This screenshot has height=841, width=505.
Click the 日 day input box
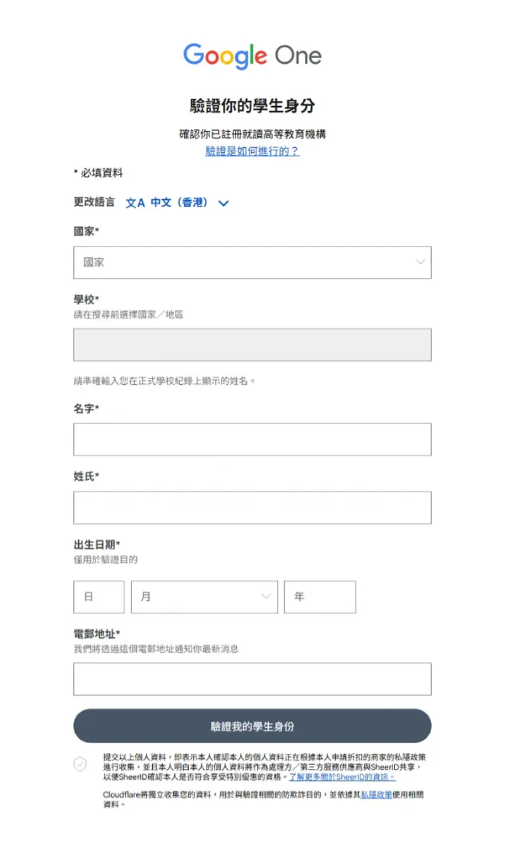99,597
